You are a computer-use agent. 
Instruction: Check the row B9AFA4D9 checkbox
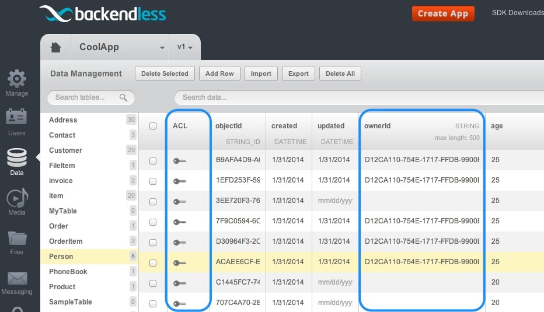tap(153, 161)
